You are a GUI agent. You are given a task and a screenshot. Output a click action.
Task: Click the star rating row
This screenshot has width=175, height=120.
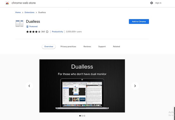pos(33,32)
